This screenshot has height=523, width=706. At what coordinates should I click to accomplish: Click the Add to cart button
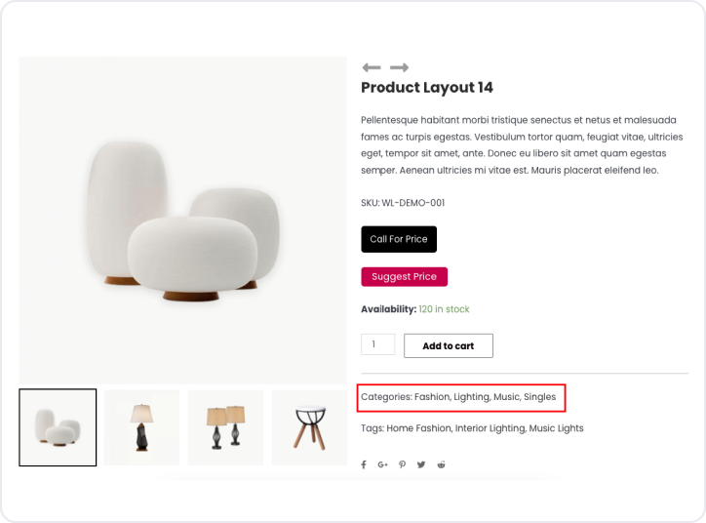[x=448, y=345]
